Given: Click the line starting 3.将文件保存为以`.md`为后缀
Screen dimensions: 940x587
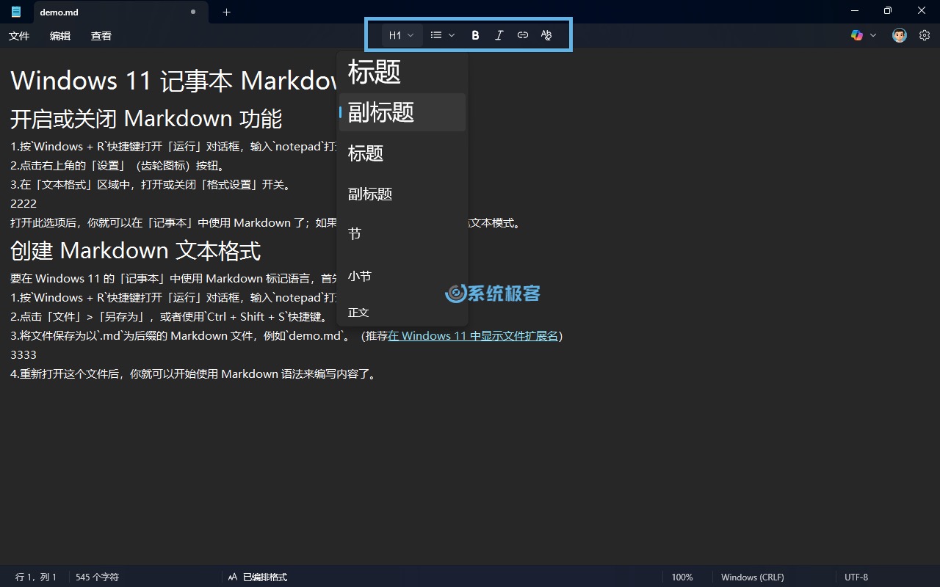Looking at the screenshot, I should pyautogui.click(x=286, y=336).
